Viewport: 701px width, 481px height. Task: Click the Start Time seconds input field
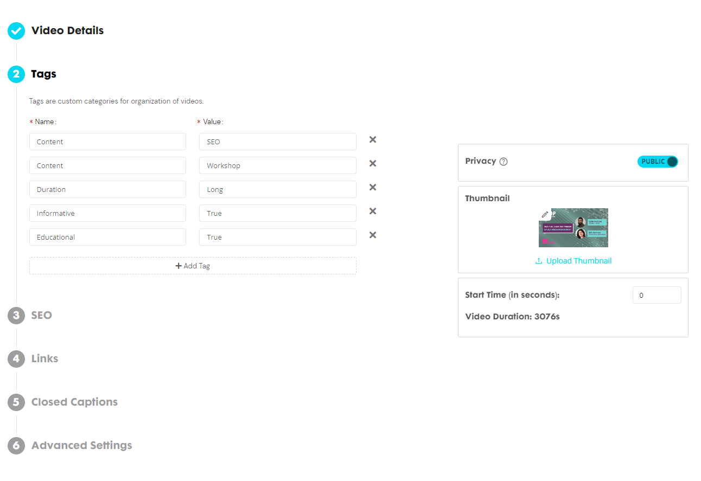657,295
